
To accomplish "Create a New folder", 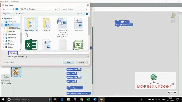I will click(19, 14).
